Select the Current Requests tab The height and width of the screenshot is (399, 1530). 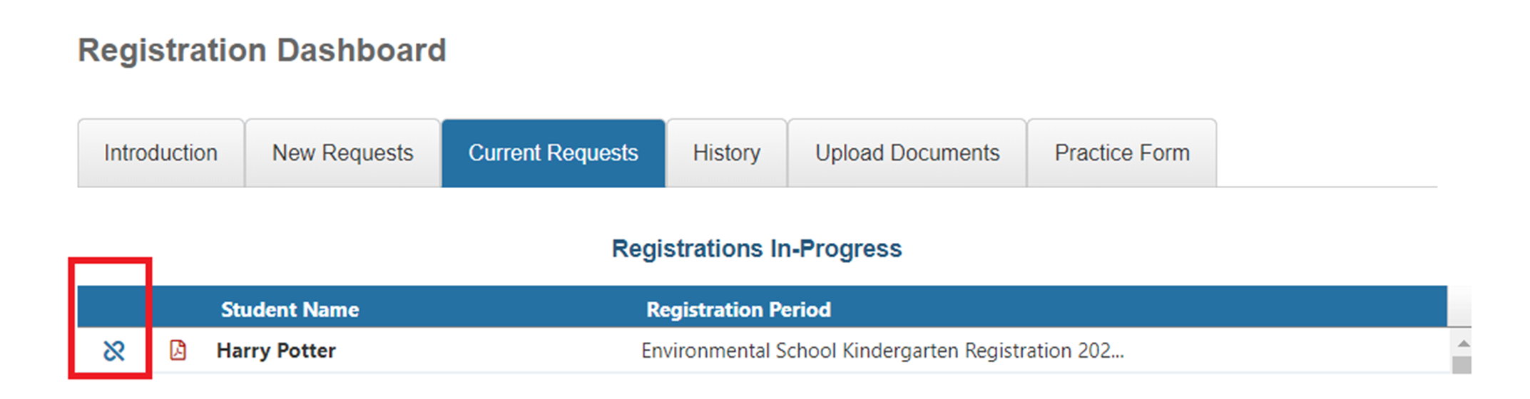tap(553, 153)
